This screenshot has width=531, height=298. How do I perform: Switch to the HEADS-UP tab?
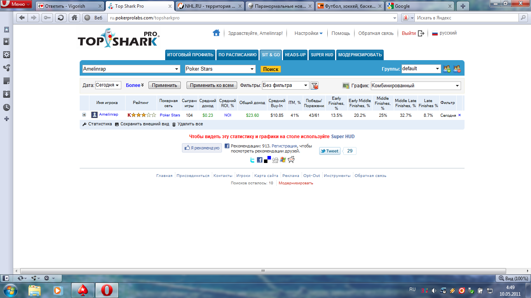click(x=295, y=55)
